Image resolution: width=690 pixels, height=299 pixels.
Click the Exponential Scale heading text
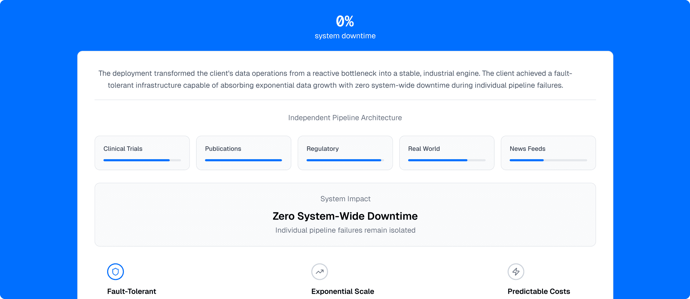pos(342,291)
